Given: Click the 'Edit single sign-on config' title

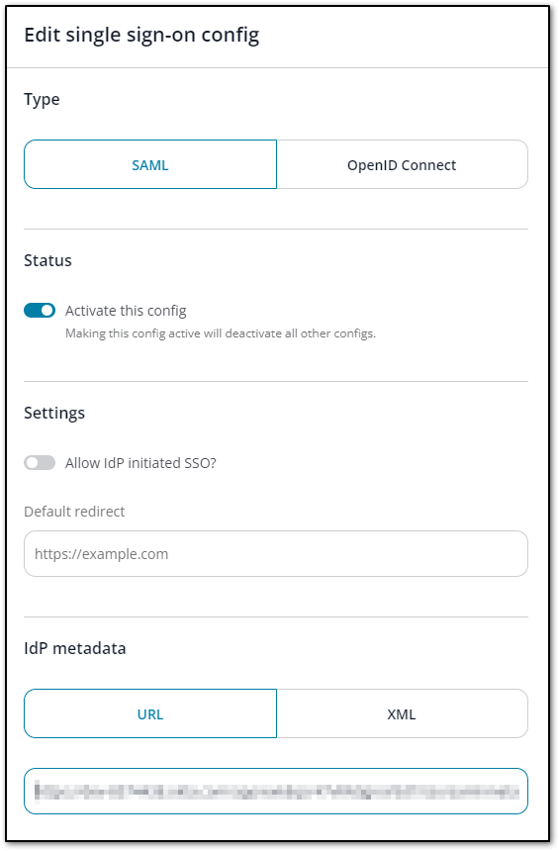Looking at the screenshot, I should [x=141, y=36].
